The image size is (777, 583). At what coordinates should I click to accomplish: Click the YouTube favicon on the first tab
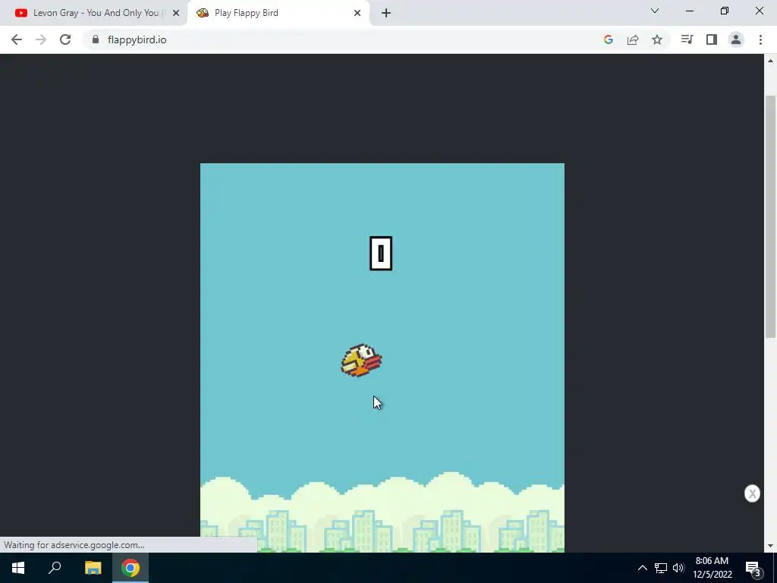tap(20, 13)
